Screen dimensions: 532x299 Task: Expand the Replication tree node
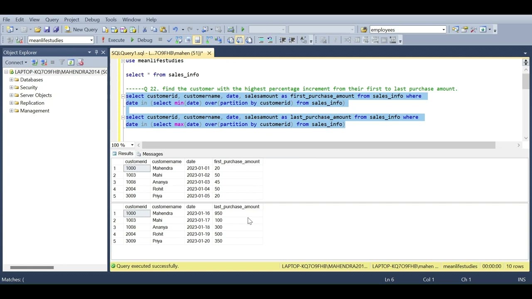11,103
